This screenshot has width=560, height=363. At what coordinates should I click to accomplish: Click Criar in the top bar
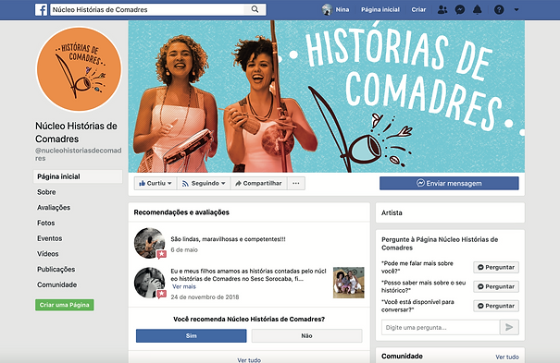(x=418, y=9)
